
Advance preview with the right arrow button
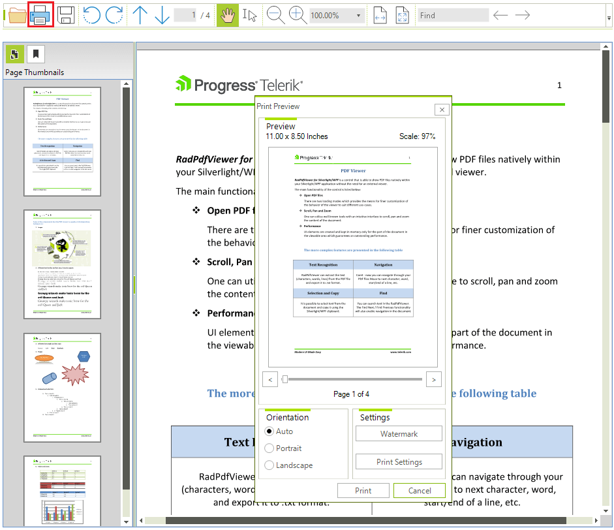click(433, 379)
